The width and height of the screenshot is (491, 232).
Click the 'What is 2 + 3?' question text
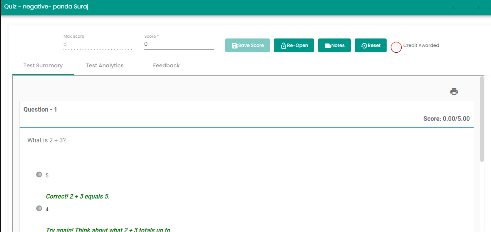click(47, 140)
